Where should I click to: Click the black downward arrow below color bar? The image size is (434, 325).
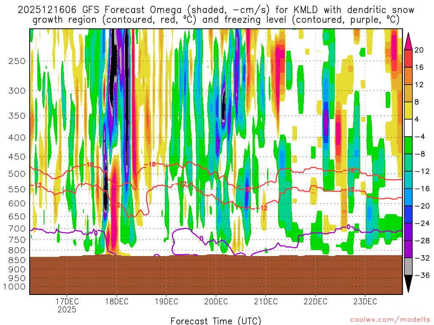point(408,284)
